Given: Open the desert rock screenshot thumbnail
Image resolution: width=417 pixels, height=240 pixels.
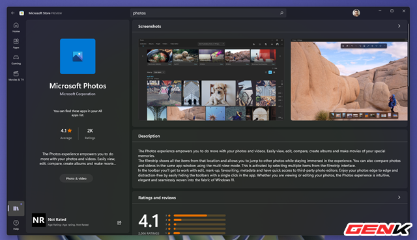Looking at the screenshot, I should (349, 79).
